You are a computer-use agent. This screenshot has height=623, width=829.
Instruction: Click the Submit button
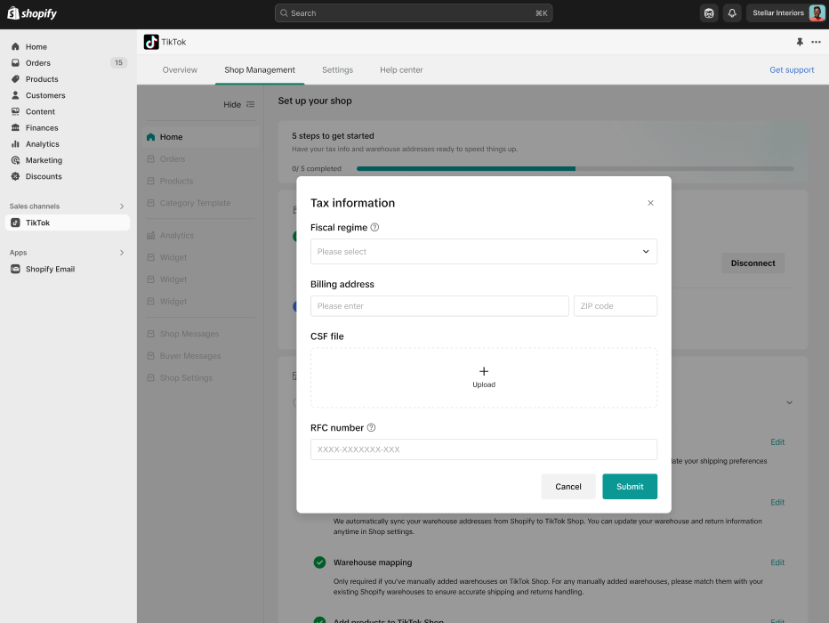(x=629, y=487)
